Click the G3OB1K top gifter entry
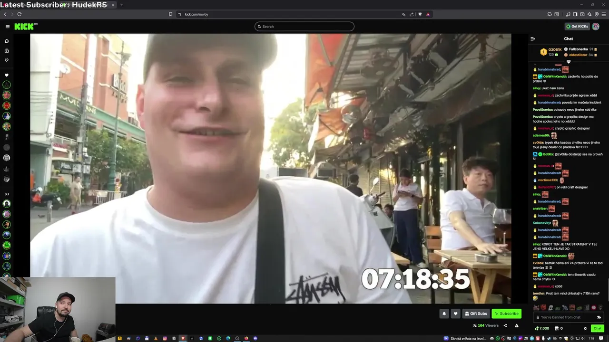Screen dimensions: 609x342 pyautogui.click(x=551, y=52)
